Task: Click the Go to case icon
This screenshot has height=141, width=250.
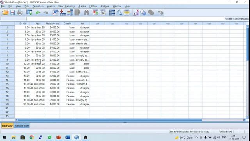Action: click(x=55, y=13)
